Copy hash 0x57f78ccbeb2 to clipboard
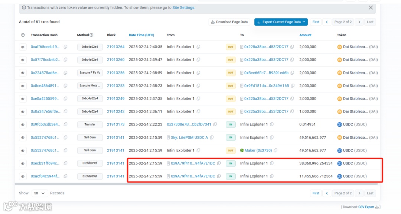Screen dimensions: 401x214 (x=65, y=60)
